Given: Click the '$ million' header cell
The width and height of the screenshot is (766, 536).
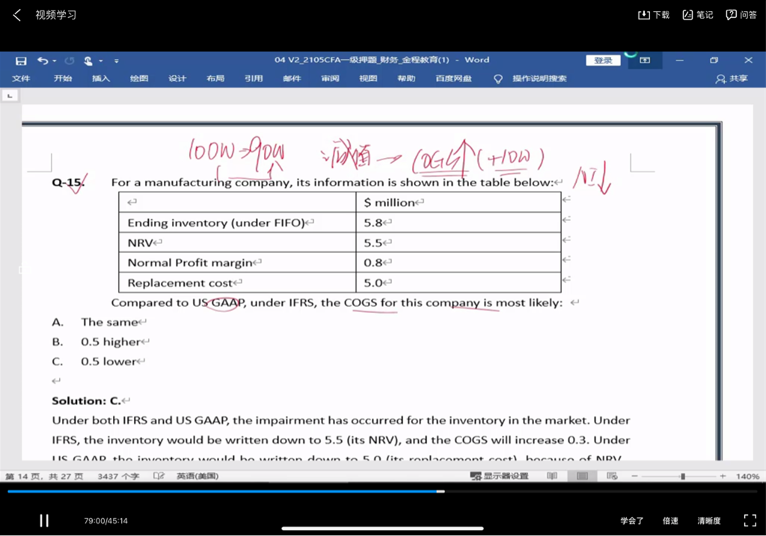Looking at the screenshot, I should click(459, 202).
